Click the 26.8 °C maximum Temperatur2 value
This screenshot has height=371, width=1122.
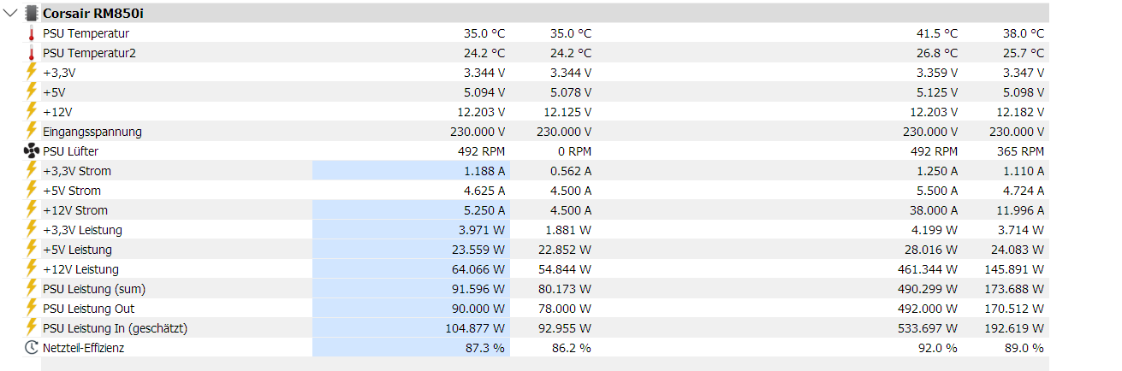click(937, 53)
